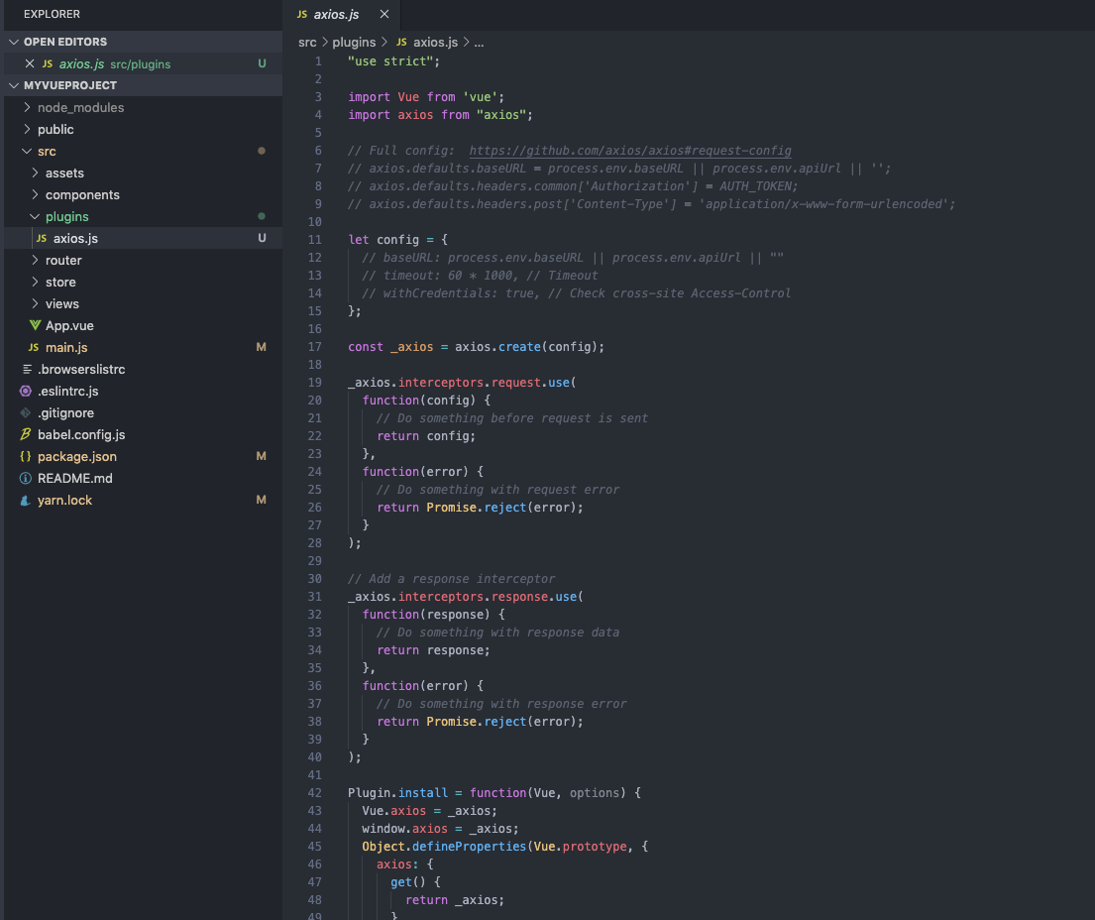Viewport: 1095px width, 920px height.
Task: Click the modified M badge on main.js
Action: point(262,347)
